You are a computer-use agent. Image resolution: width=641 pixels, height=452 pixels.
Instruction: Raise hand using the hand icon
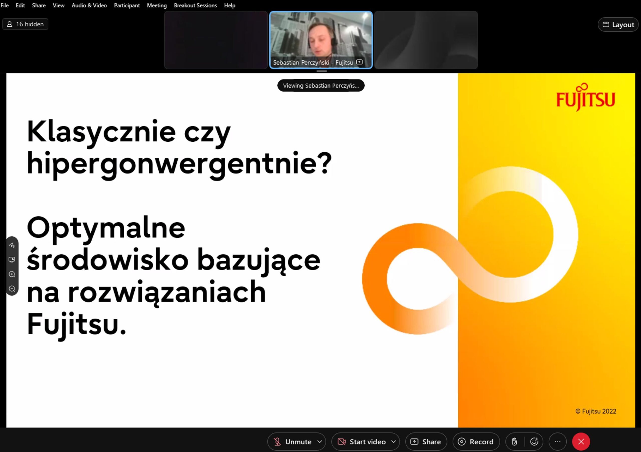(x=514, y=442)
